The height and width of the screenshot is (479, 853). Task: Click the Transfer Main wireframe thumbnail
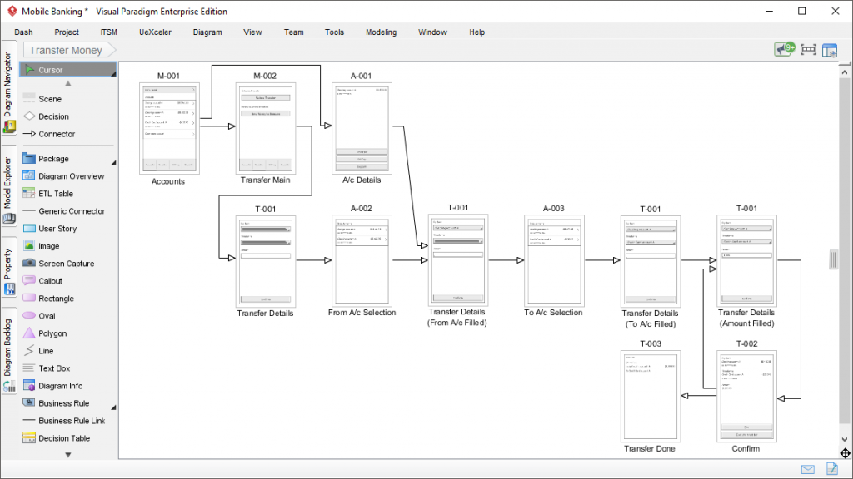click(266, 129)
